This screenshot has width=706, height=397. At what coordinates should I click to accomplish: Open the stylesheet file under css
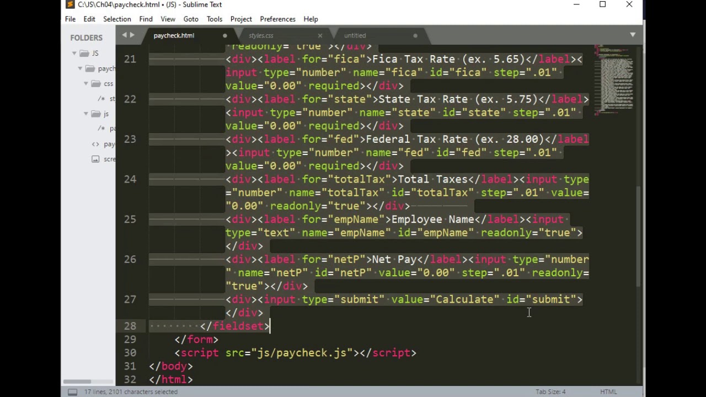[x=106, y=99]
